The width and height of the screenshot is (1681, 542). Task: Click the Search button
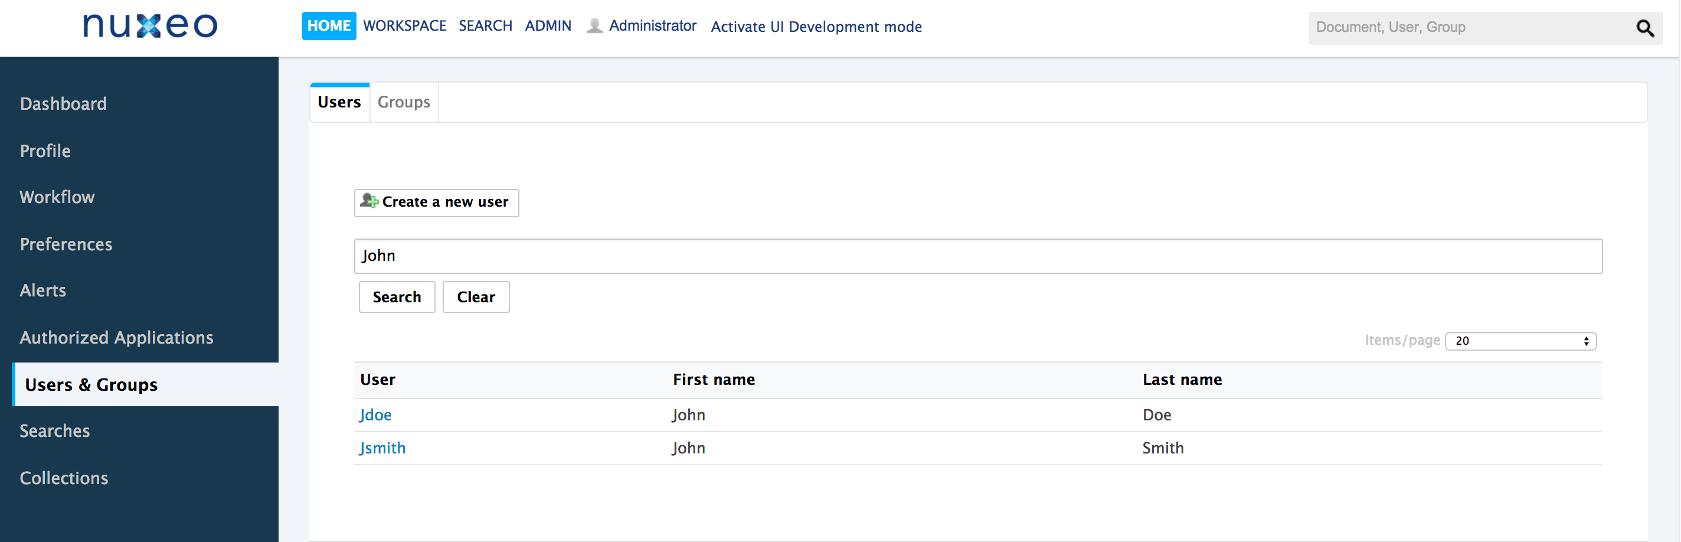[x=397, y=297]
